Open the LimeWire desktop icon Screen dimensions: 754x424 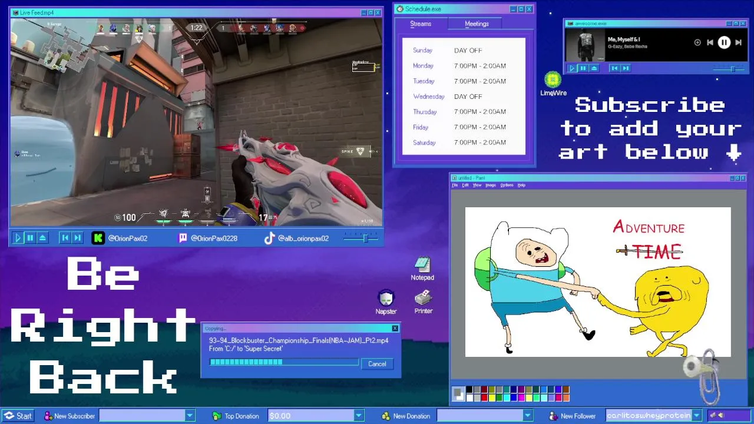click(x=553, y=84)
